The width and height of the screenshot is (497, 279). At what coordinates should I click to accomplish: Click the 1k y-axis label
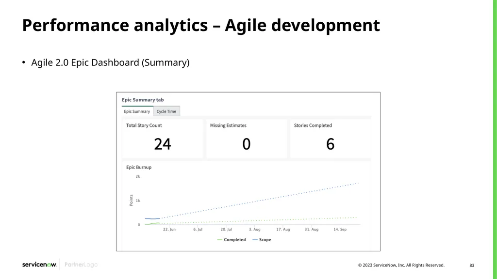pyautogui.click(x=138, y=201)
